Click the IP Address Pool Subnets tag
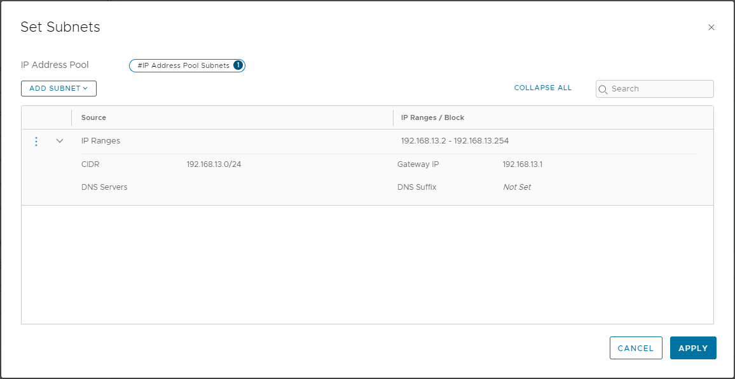This screenshot has width=735, height=379. tap(187, 66)
